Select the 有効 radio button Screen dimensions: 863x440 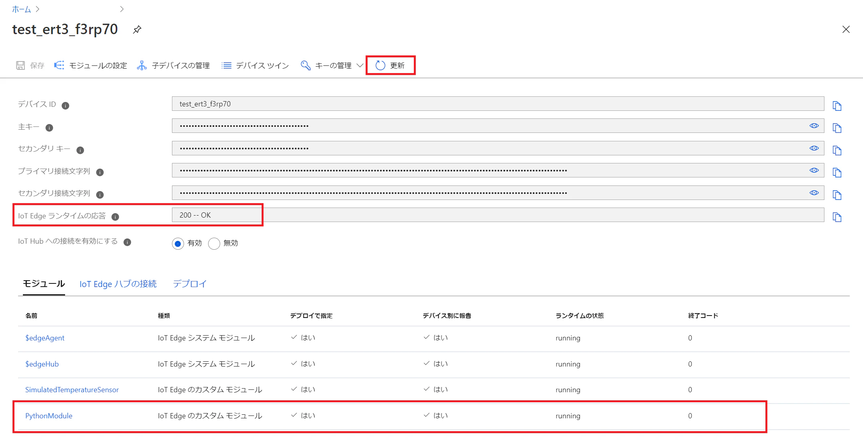point(178,243)
